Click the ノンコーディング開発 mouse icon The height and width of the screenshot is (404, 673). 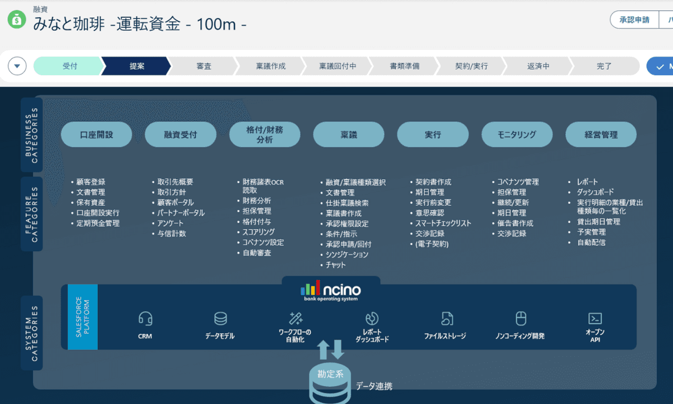pos(521,319)
